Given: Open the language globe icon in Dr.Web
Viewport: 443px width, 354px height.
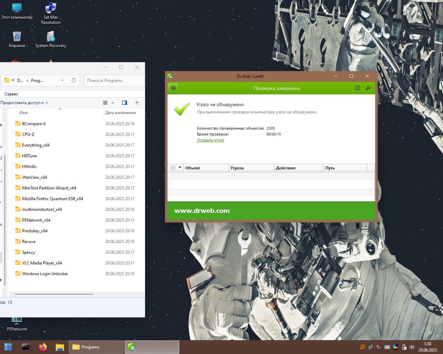Looking at the screenshot, I should (x=358, y=88).
